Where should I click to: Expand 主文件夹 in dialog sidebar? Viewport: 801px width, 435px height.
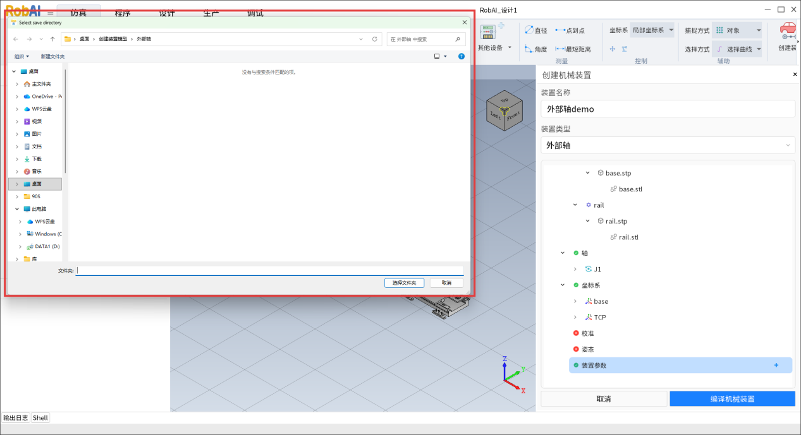[17, 84]
